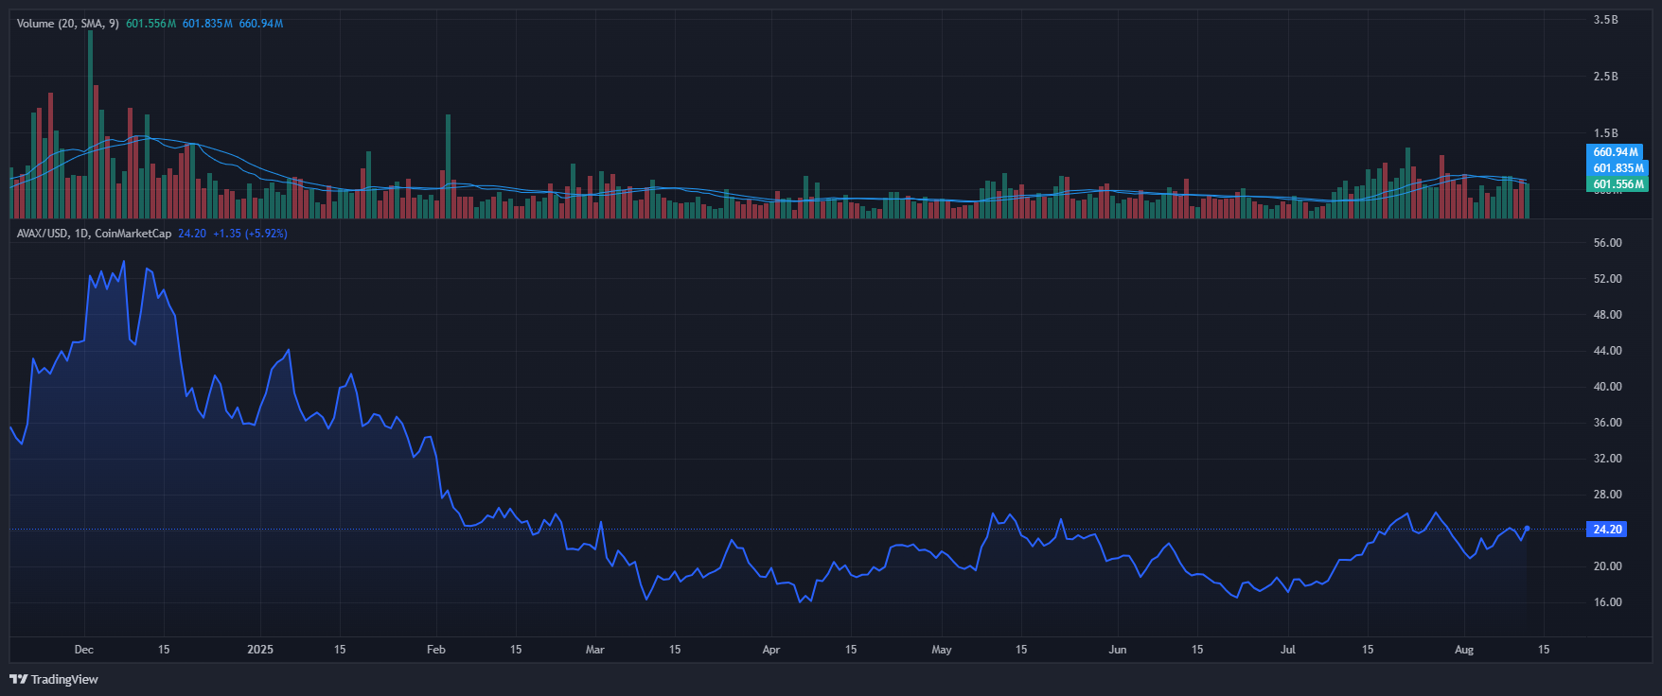Click the 24.20 value in AVAX legend
1662x696 pixels.
192,234
